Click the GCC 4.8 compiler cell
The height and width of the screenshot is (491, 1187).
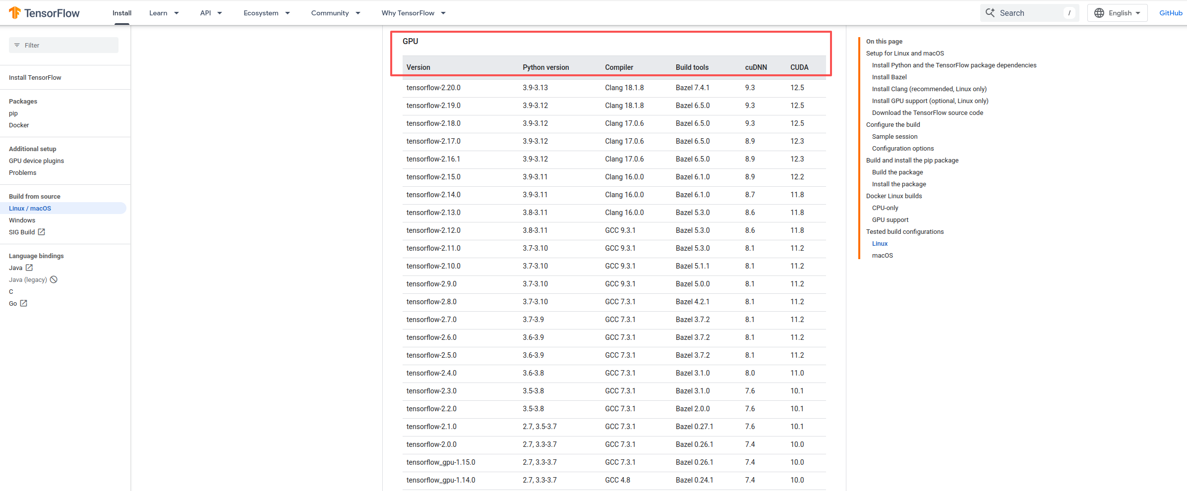[617, 480]
